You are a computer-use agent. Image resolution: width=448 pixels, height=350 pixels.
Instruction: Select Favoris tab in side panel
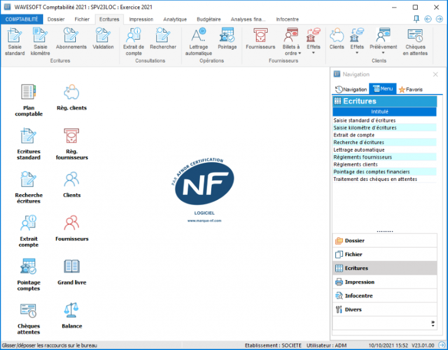411,89
